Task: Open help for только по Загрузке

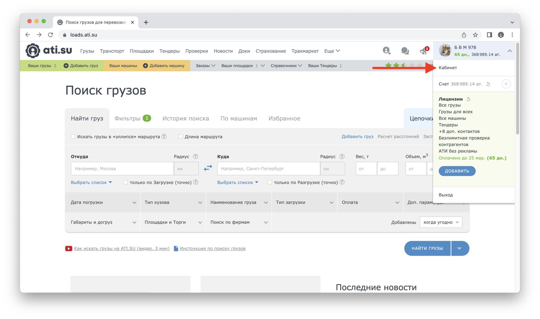Action: tap(195, 182)
